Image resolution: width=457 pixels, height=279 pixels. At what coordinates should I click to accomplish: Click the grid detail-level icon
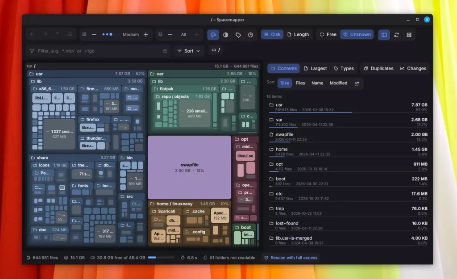(84, 34)
